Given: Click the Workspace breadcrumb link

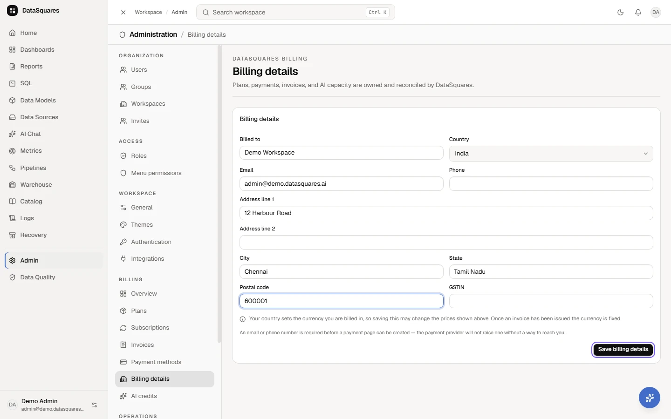Looking at the screenshot, I should 148,13.
